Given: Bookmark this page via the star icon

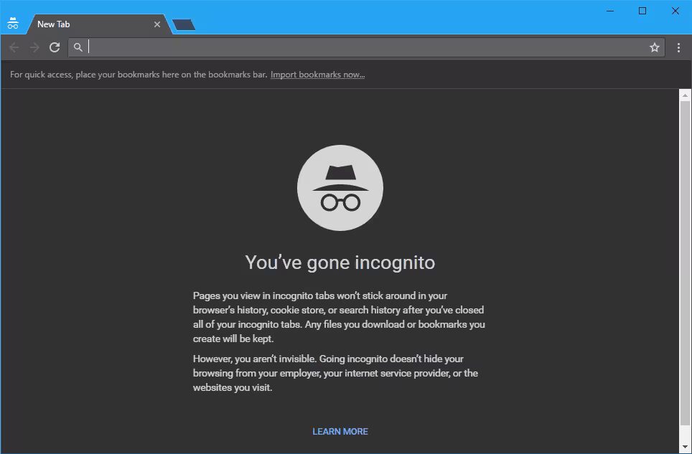Looking at the screenshot, I should coord(654,47).
